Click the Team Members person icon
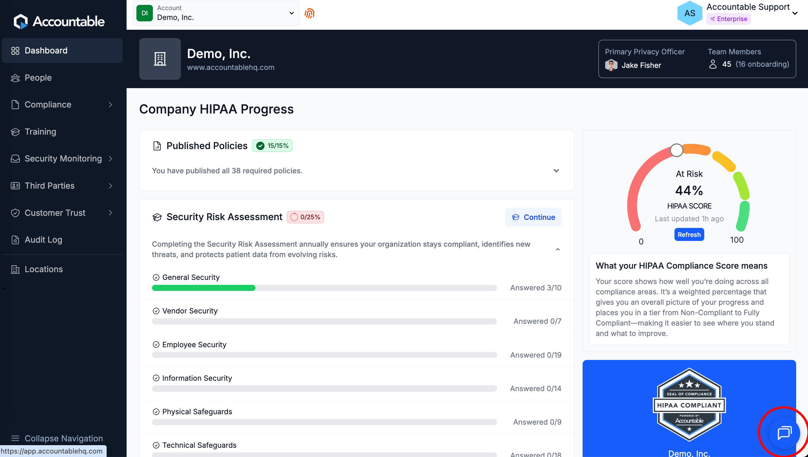 point(713,64)
